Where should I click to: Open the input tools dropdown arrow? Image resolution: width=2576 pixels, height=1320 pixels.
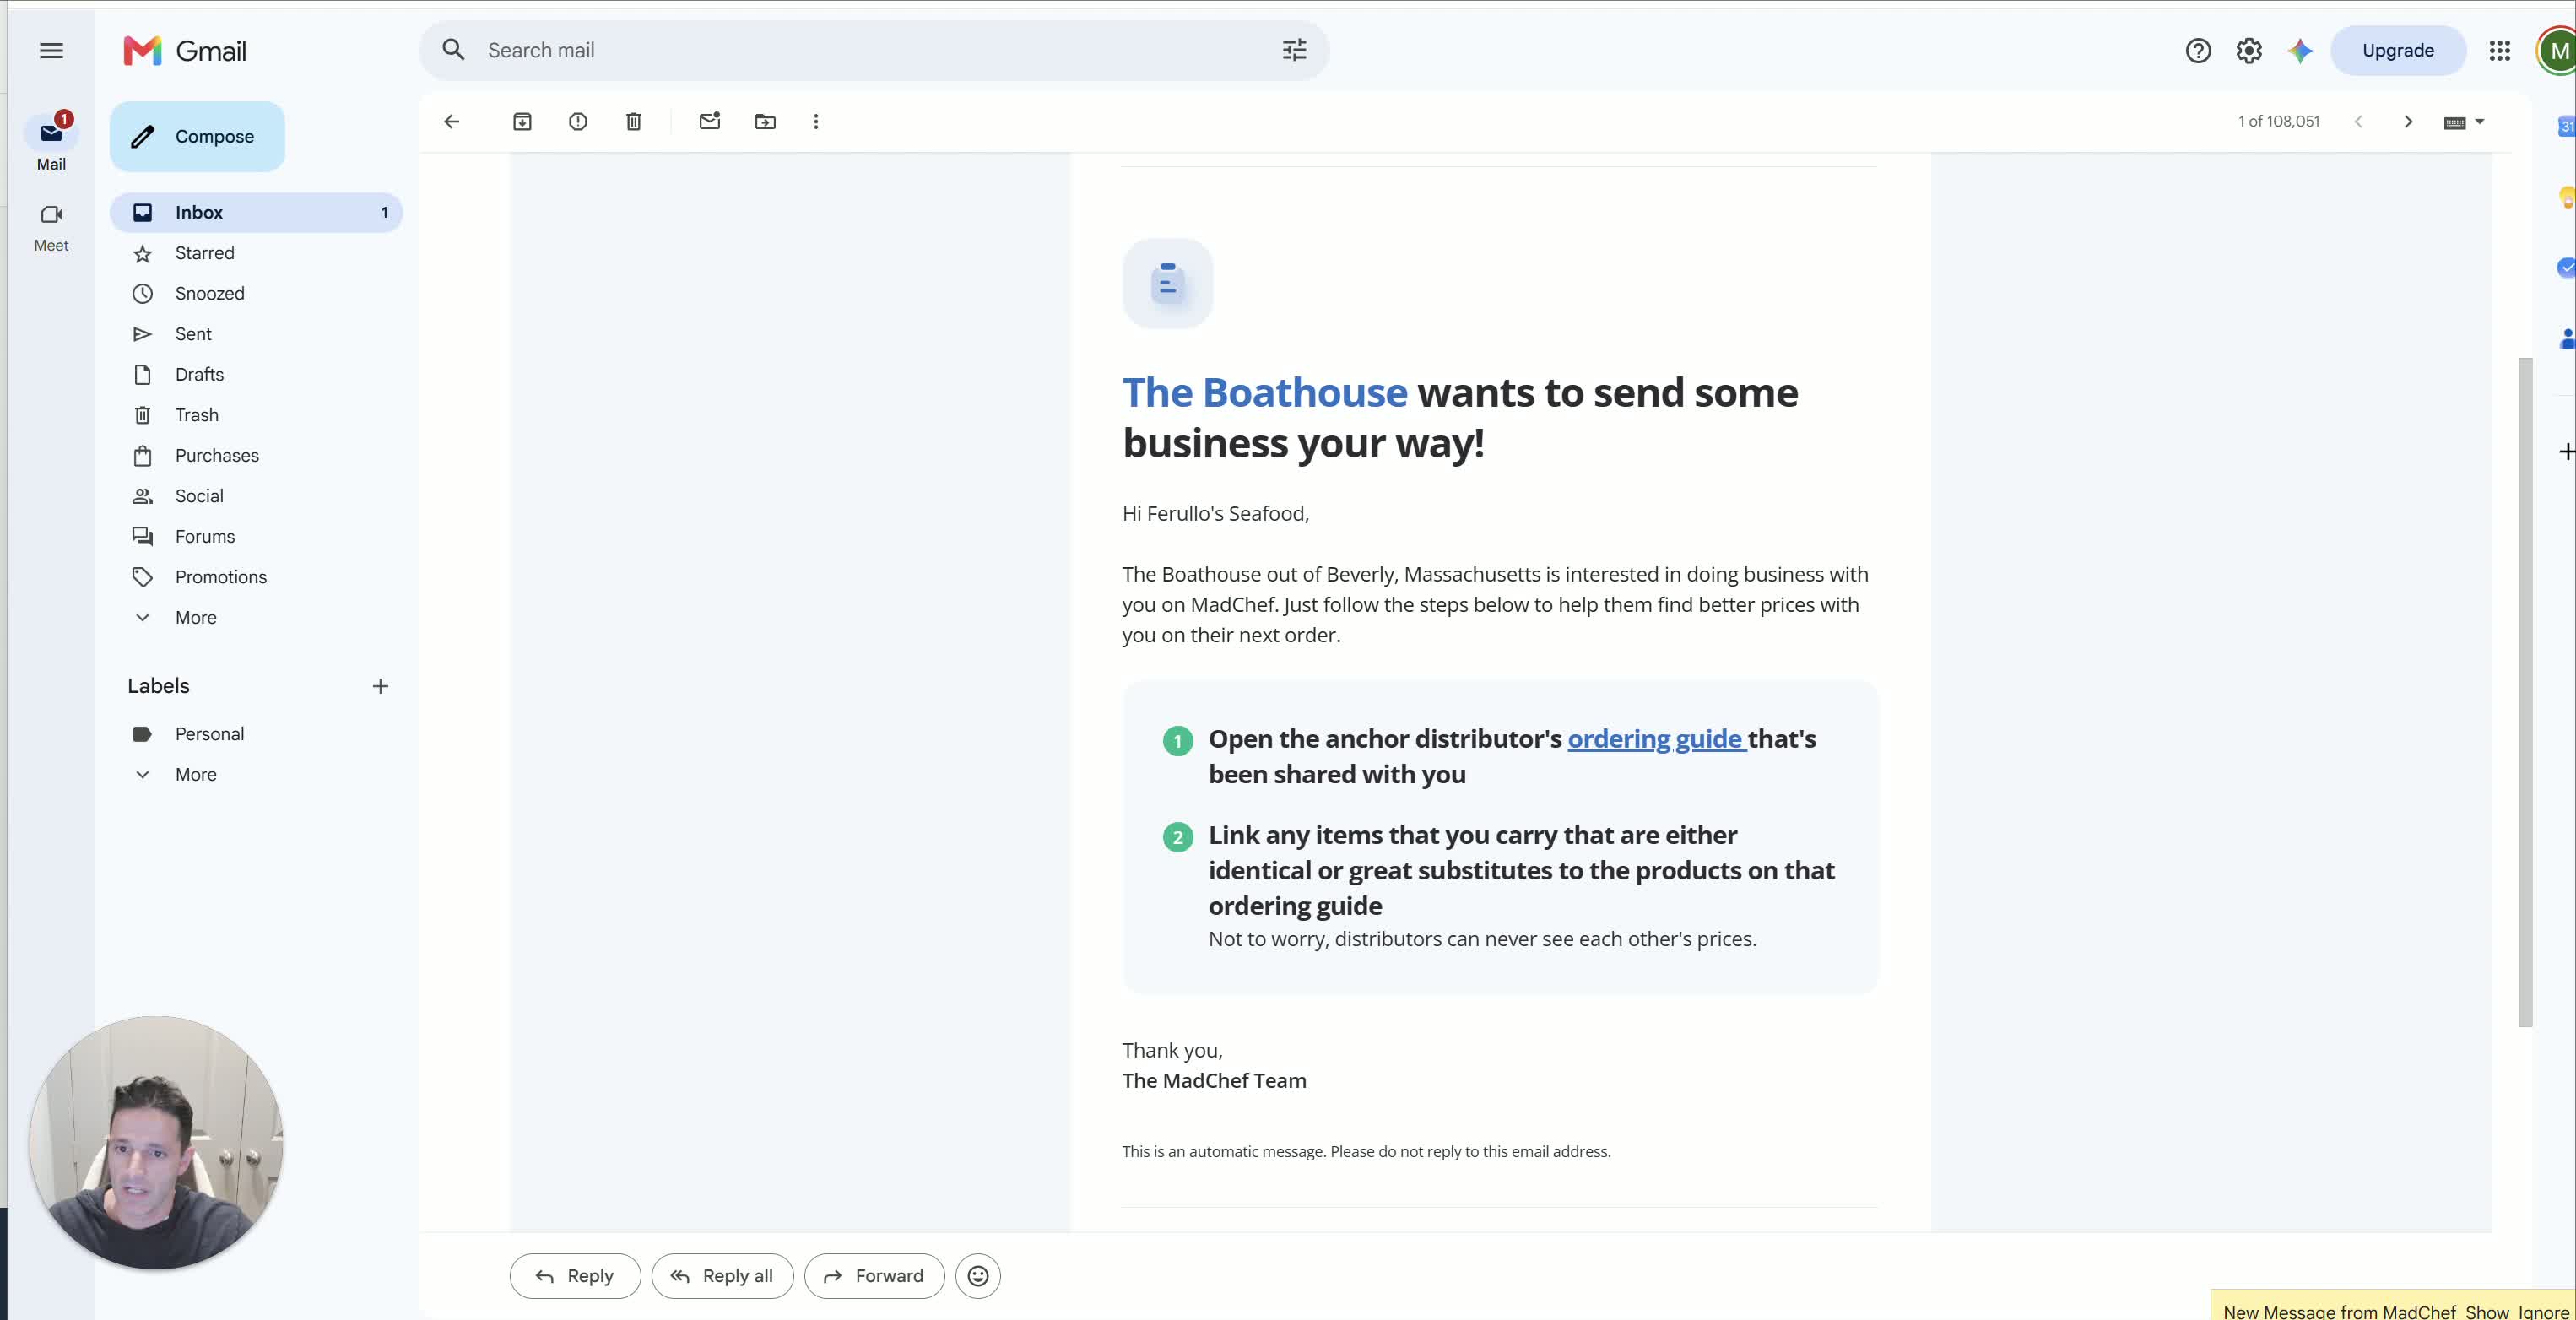(x=2479, y=122)
